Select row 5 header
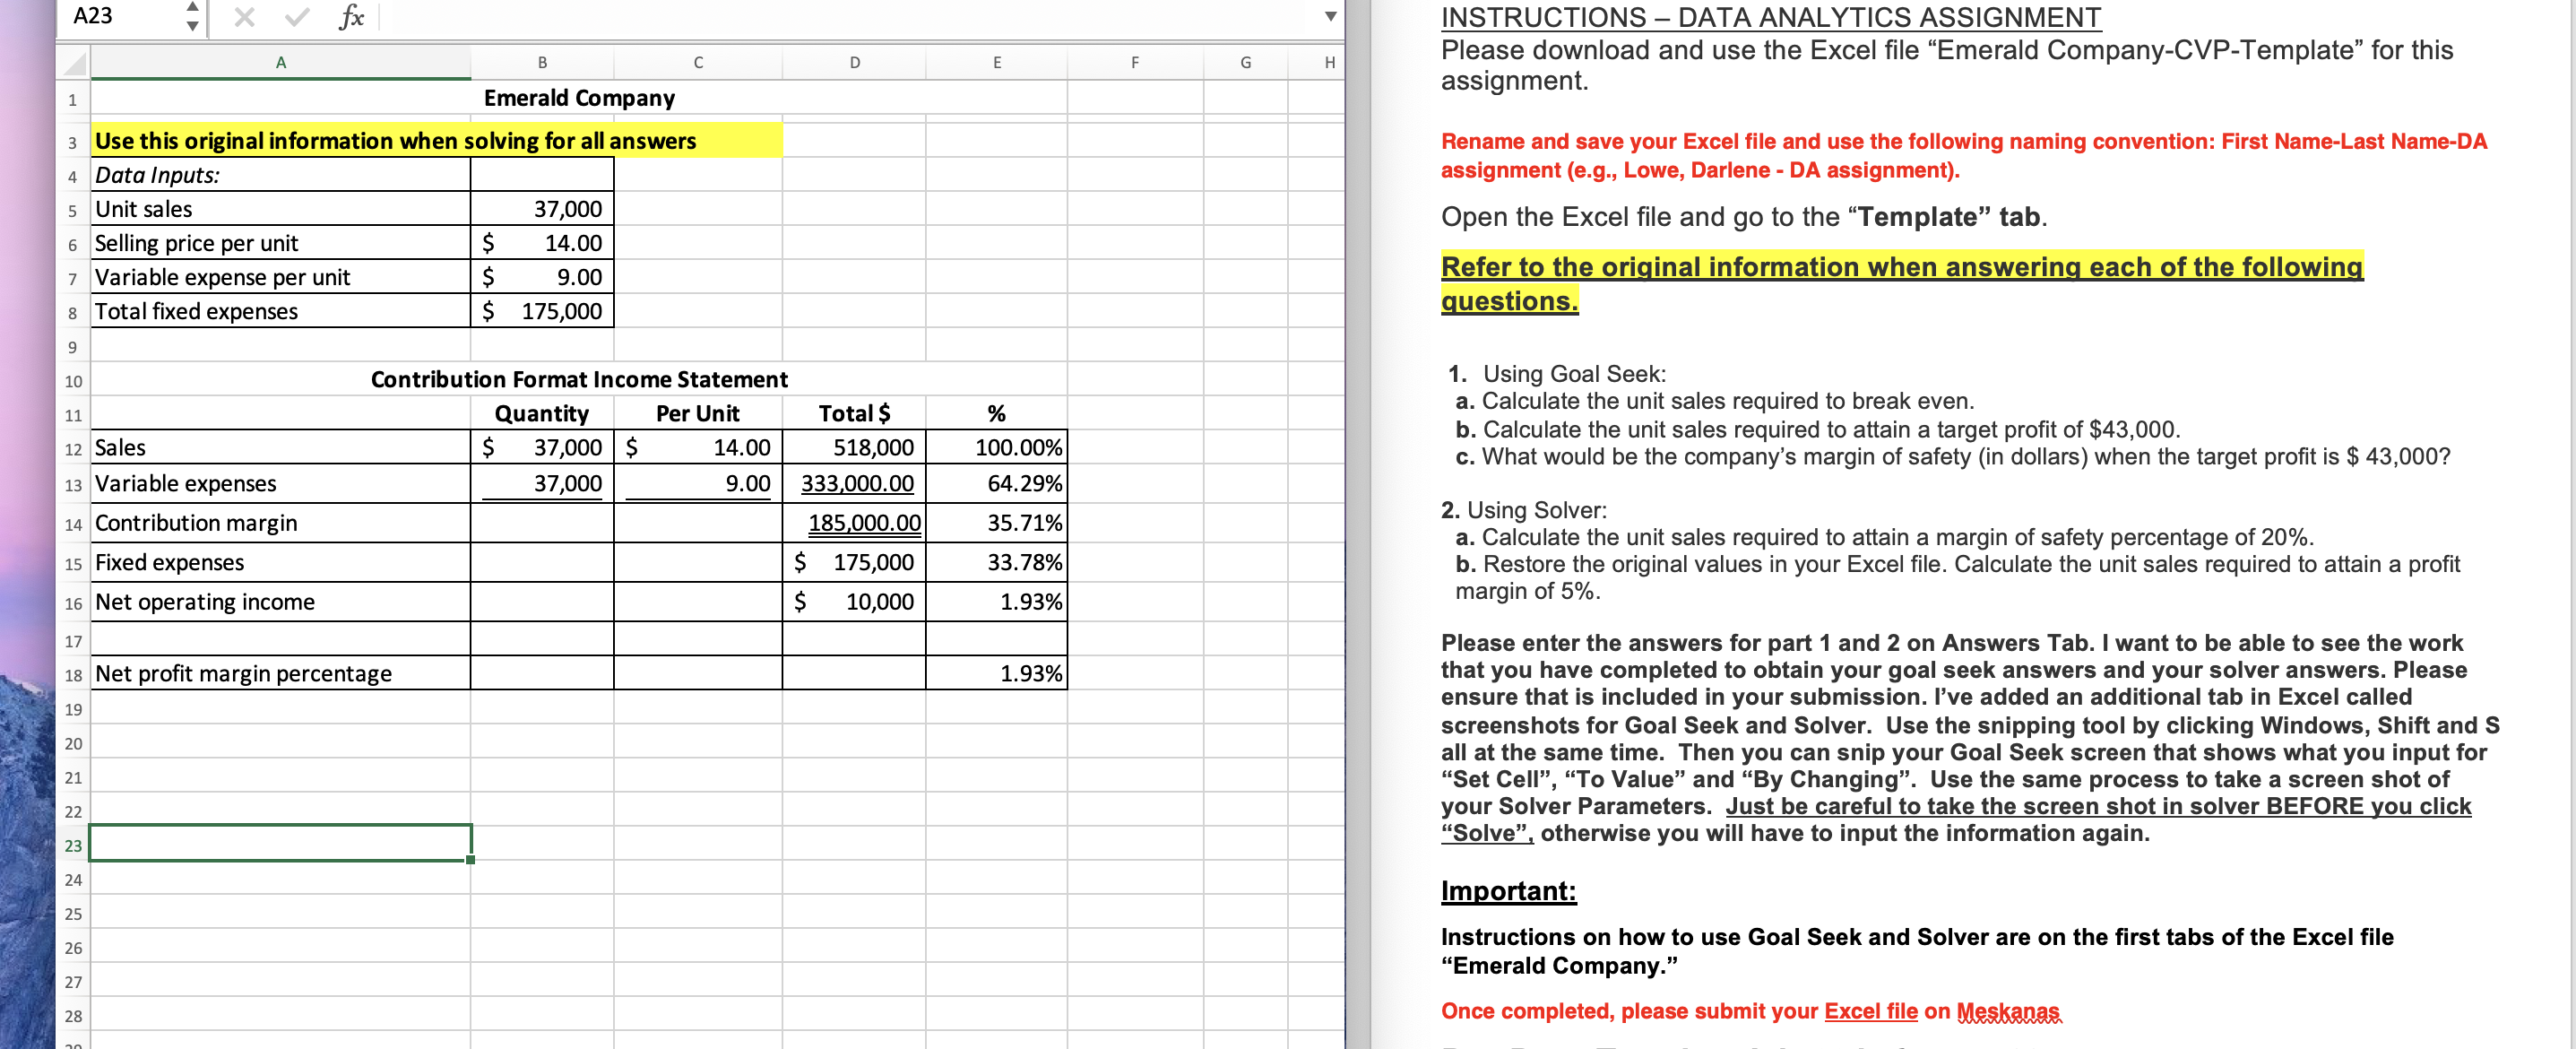The width and height of the screenshot is (2576, 1049). [73, 210]
